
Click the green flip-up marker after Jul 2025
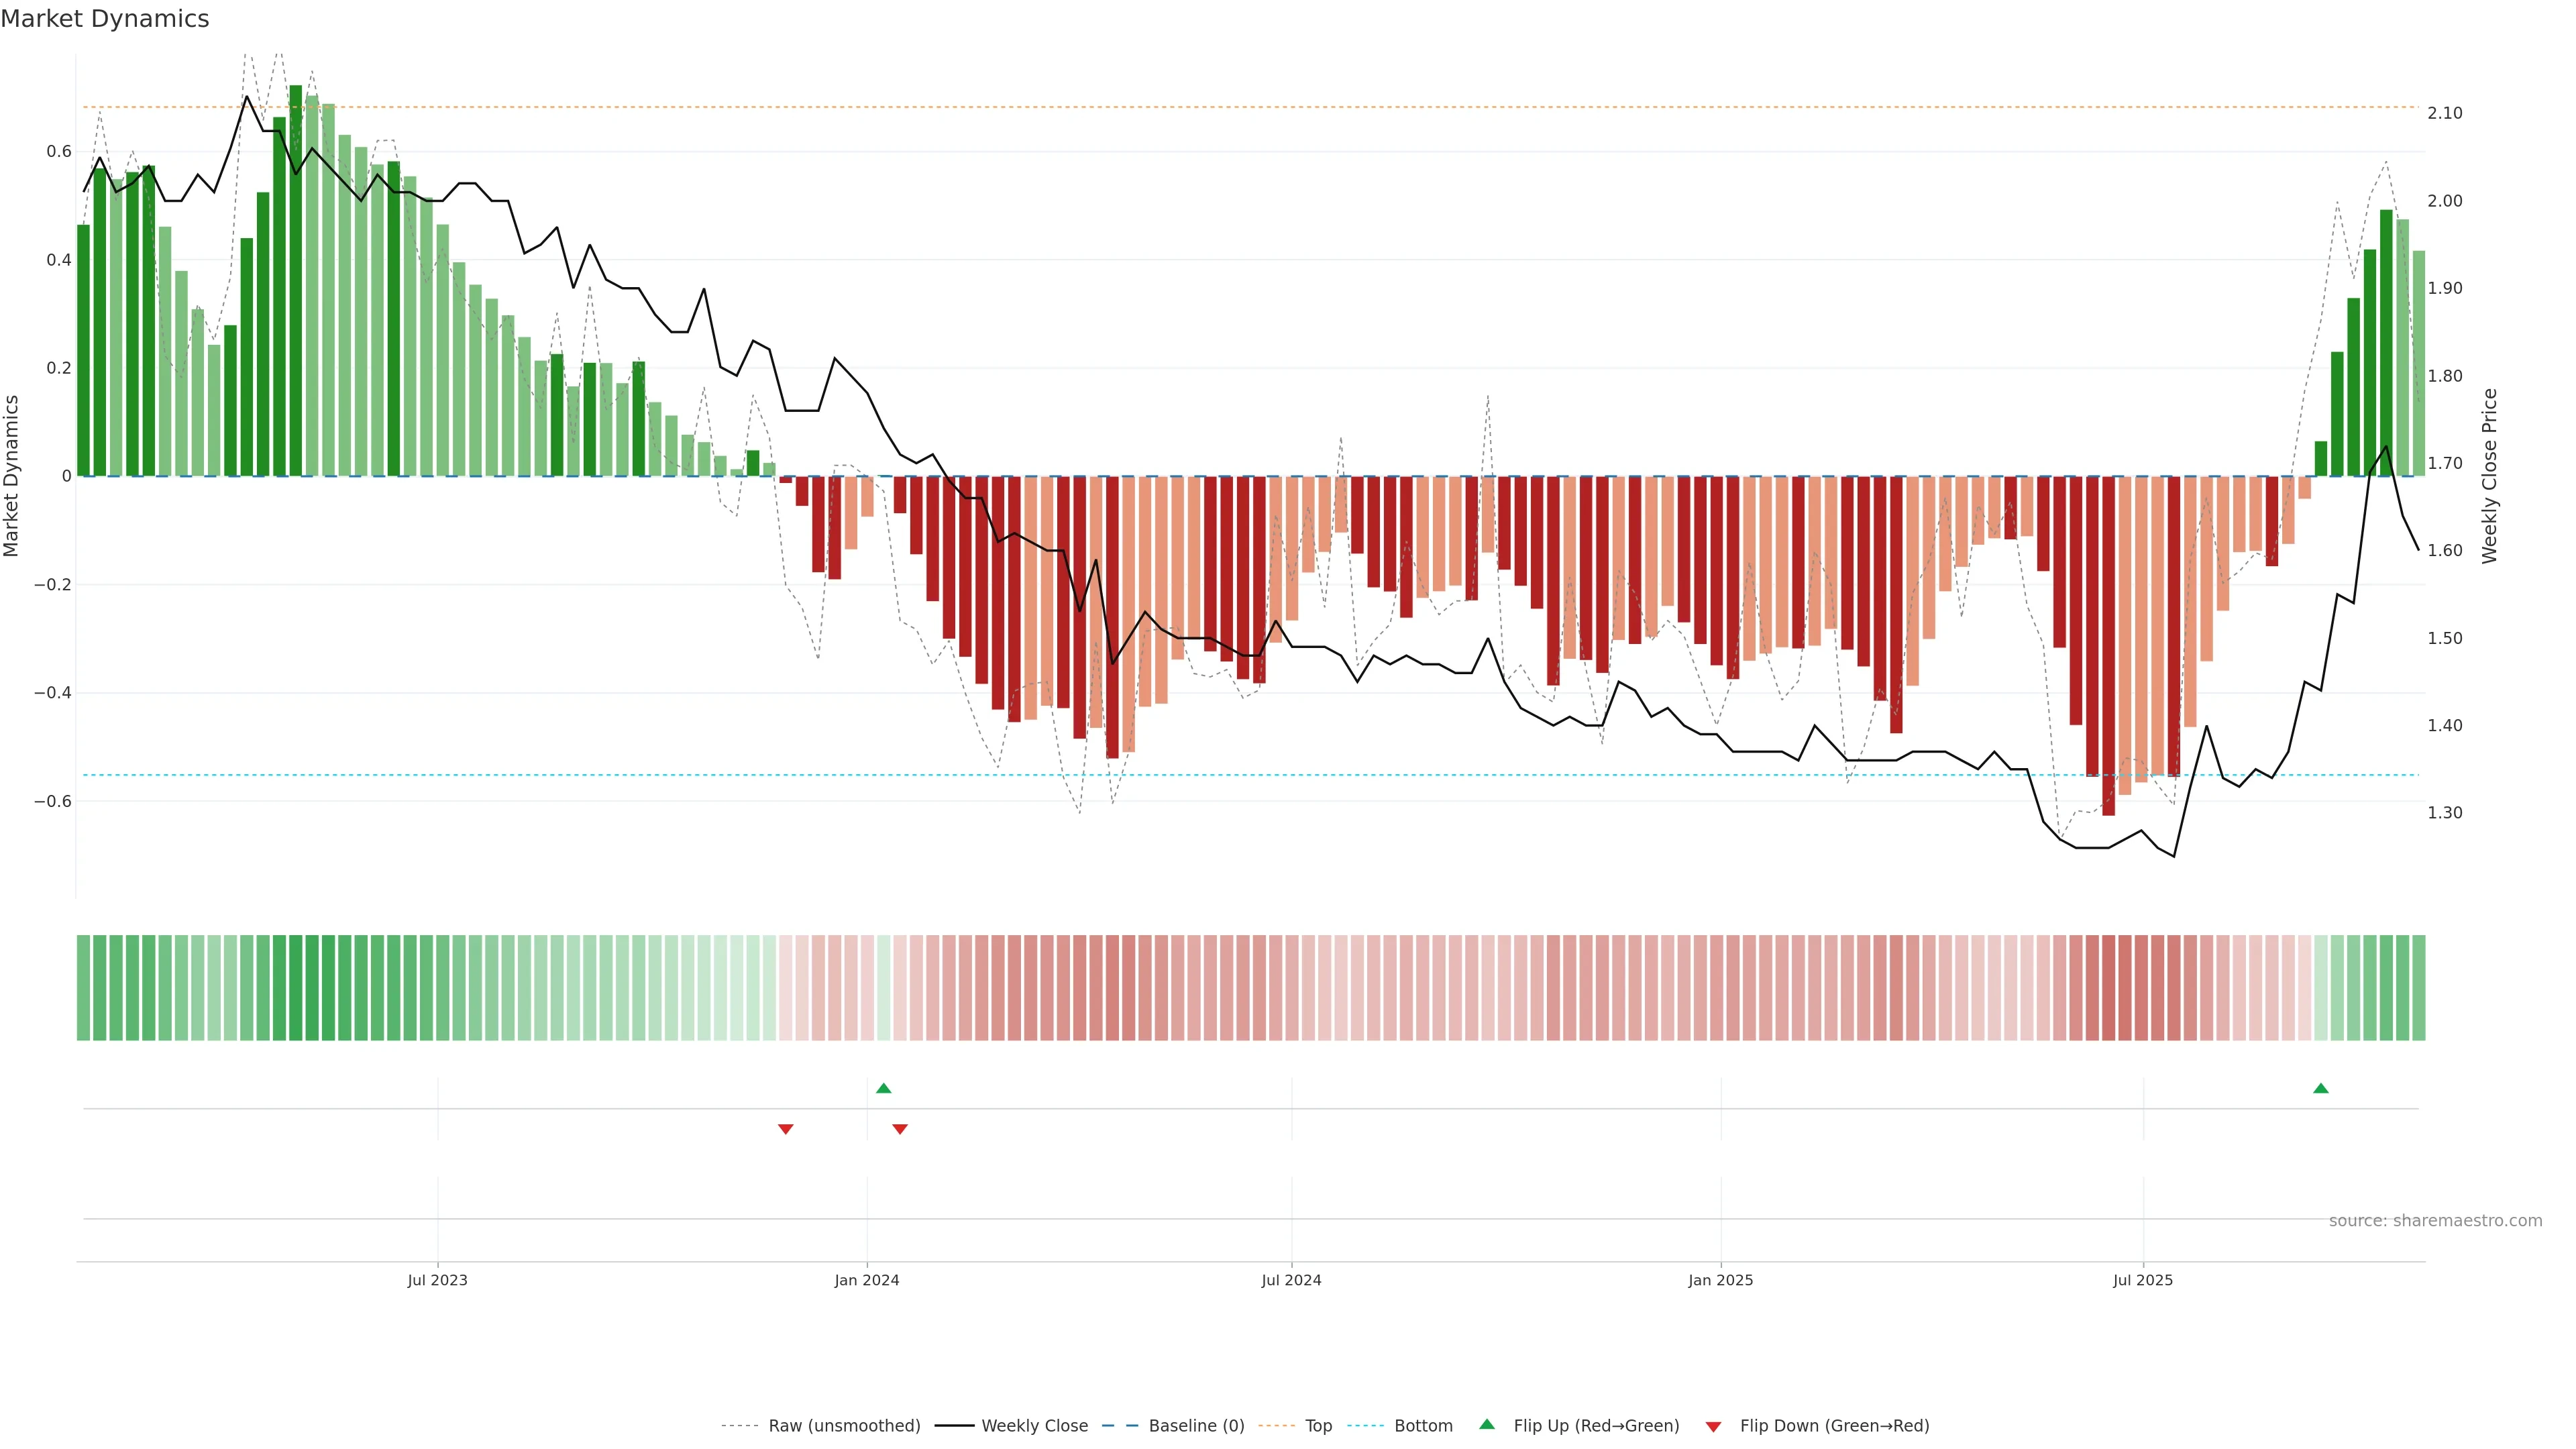tap(2320, 1088)
